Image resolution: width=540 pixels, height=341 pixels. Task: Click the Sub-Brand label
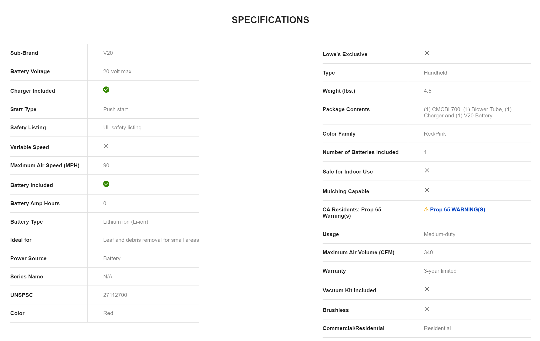(24, 53)
